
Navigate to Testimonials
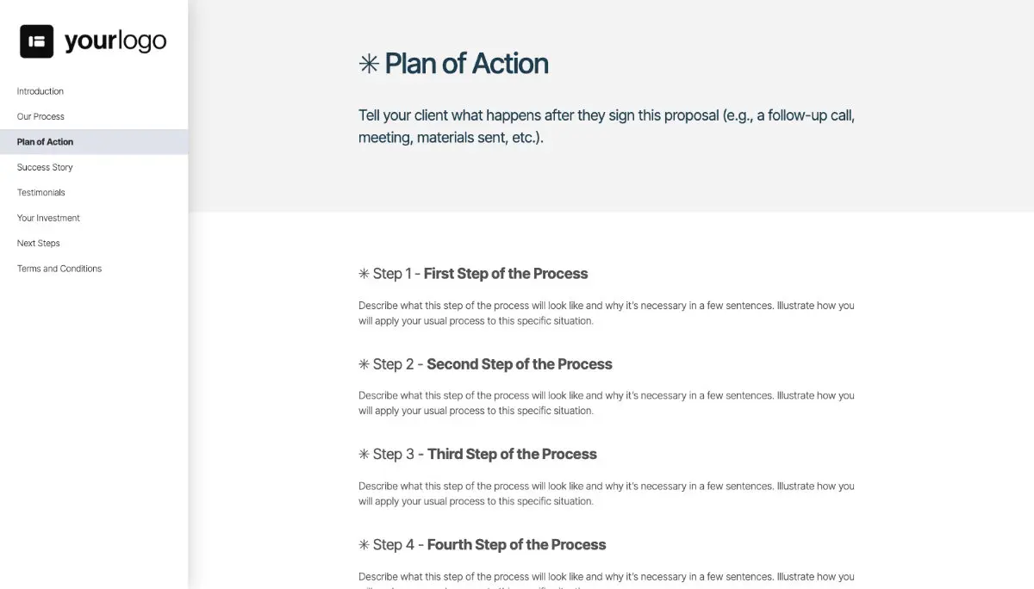click(40, 192)
